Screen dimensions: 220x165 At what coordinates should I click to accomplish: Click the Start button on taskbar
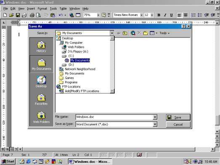point(8,162)
